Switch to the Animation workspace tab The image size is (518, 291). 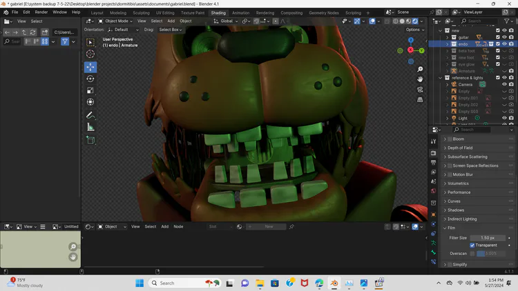(241, 13)
